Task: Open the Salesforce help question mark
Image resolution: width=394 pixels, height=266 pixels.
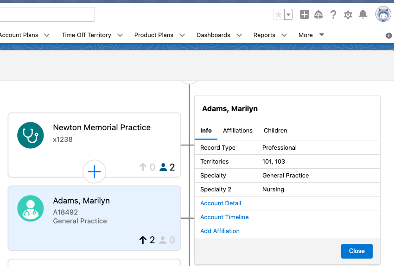Action: coord(333,15)
